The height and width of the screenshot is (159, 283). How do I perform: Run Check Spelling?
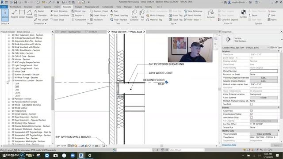[119, 15]
